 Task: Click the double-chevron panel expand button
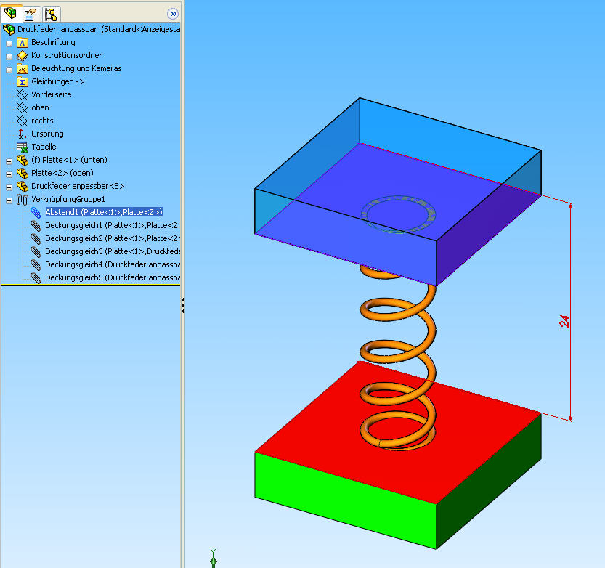pyautogui.click(x=173, y=15)
